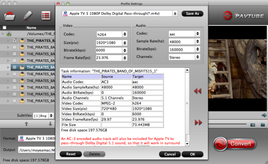Click the 73.443MB file size cell
The width and height of the screenshot is (268, 164).
(x=147, y=125)
